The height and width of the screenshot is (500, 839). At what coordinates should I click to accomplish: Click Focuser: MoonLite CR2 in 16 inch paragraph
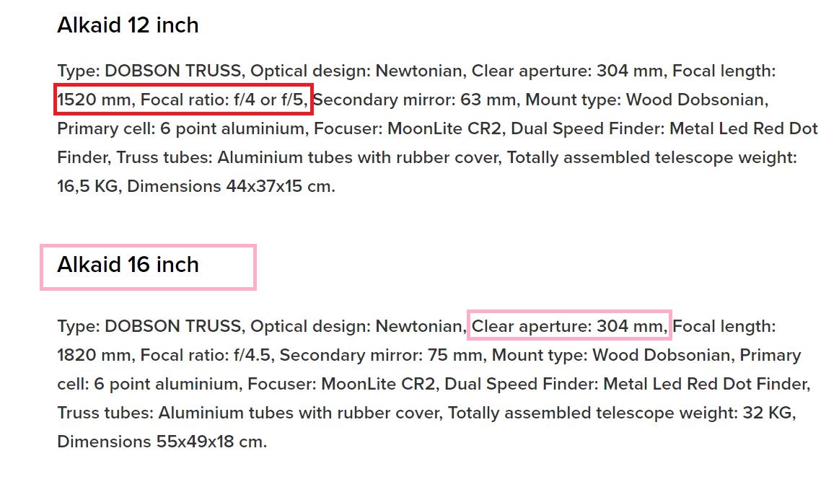(341, 384)
